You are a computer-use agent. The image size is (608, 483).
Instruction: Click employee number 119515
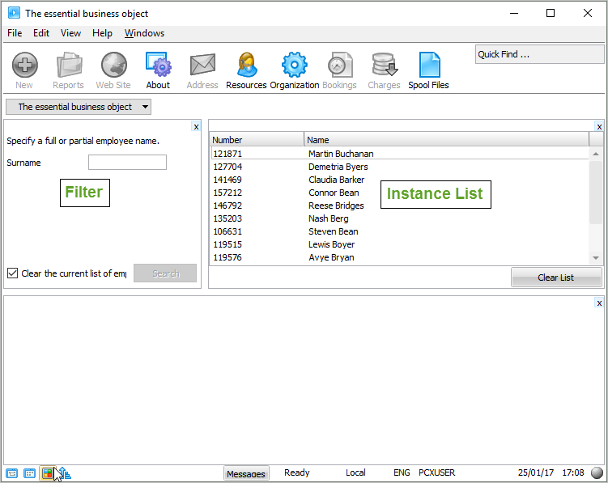pyautogui.click(x=227, y=244)
